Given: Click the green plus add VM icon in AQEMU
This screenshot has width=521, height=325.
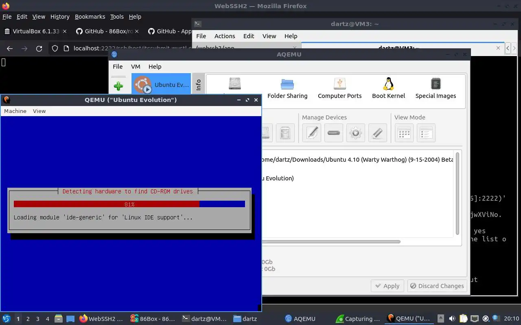Looking at the screenshot, I should click(118, 86).
